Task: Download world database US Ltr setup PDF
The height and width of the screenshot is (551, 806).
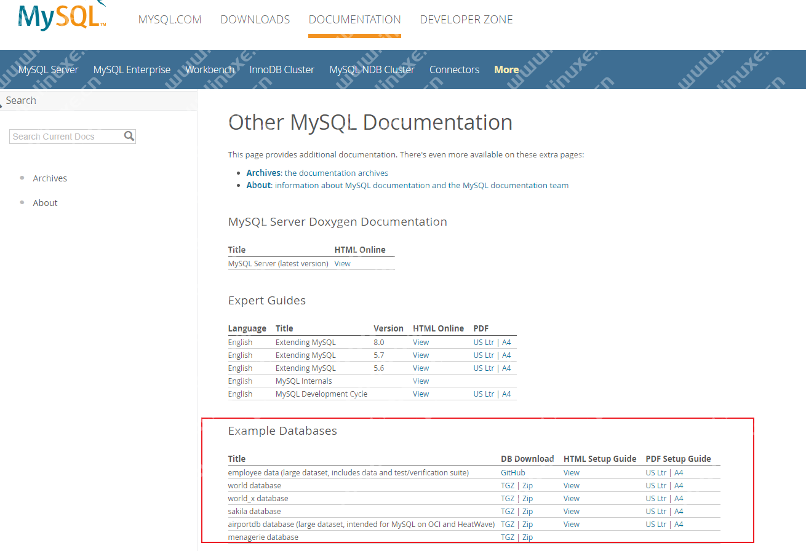Action: pyautogui.click(x=656, y=485)
